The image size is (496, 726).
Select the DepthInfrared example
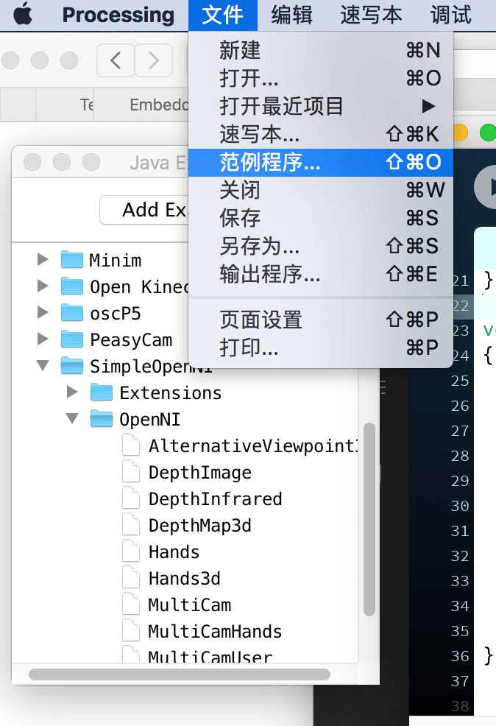click(x=215, y=499)
